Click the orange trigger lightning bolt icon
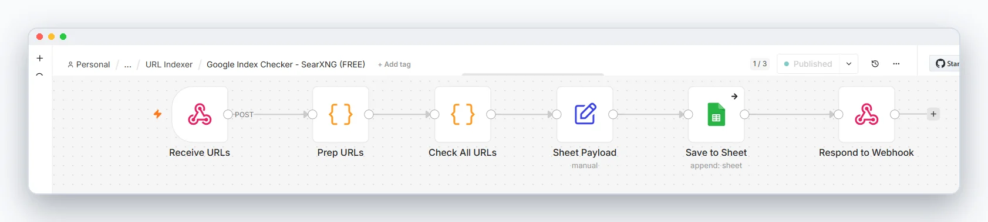Viewport: 988px width, 222px height. point(157,114)
